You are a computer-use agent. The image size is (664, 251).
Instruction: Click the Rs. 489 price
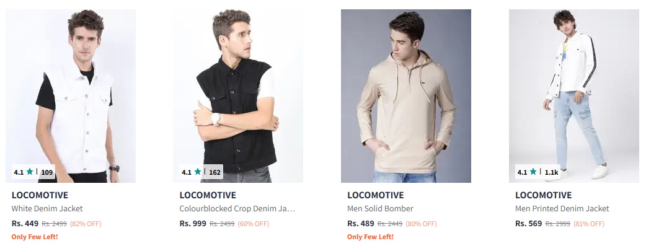[x=361, y=224]
